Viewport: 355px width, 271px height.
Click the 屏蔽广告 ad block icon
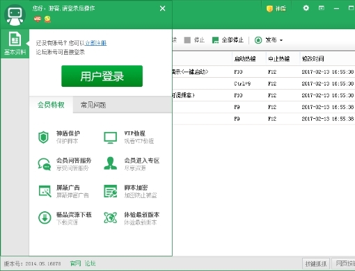[x=45, y=191]
